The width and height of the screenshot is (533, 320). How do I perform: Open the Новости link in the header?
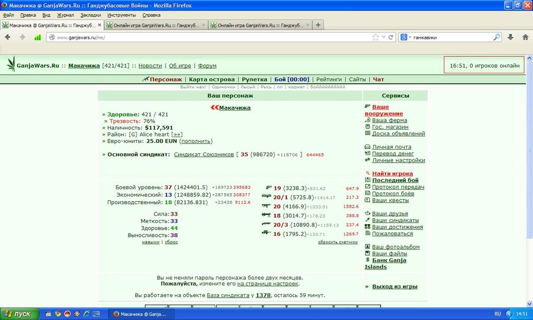[150, 65]
